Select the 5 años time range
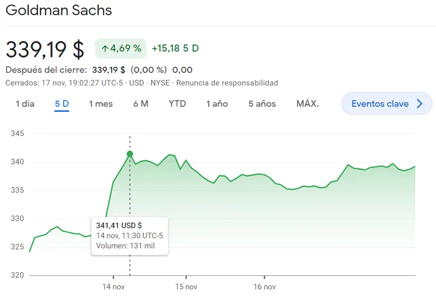436x302 pixels. click(x=261, y=103)
